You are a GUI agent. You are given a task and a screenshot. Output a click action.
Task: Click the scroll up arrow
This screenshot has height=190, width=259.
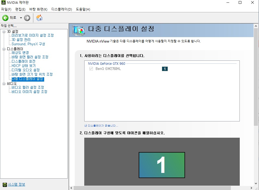coord(256,26)
